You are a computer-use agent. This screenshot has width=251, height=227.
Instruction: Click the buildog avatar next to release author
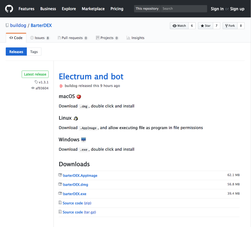61,86
